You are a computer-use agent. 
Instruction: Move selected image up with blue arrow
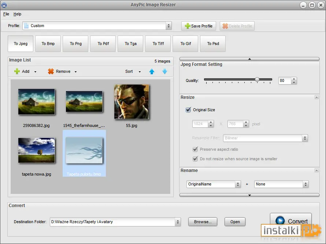coord(152,71)
